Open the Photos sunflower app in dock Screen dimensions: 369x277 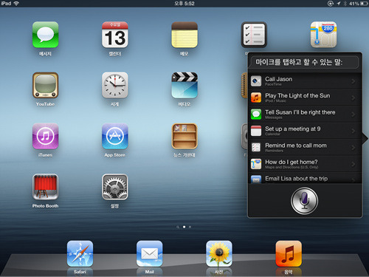click(x=219, y=254)
